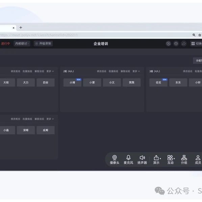Click the 分组管理 button at upper right
The image size is (202, 202).
pyautogui.click(x=198, y=60)
